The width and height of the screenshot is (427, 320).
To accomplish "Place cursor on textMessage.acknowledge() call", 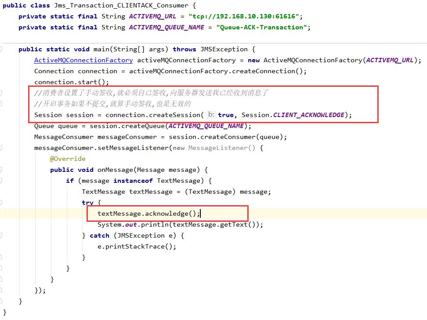I will [x=148, y=213].
